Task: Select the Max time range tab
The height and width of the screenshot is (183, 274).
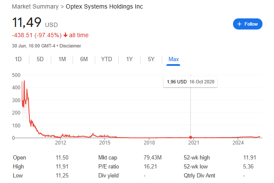Action: coord(174,59)
